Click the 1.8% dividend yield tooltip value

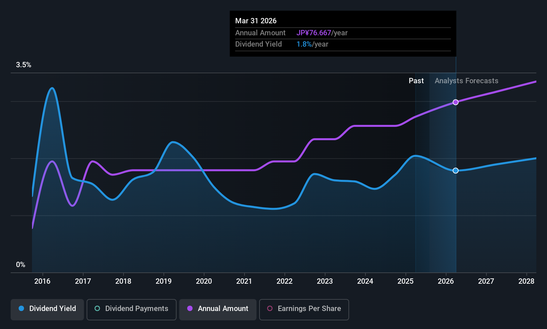point(304,44)
